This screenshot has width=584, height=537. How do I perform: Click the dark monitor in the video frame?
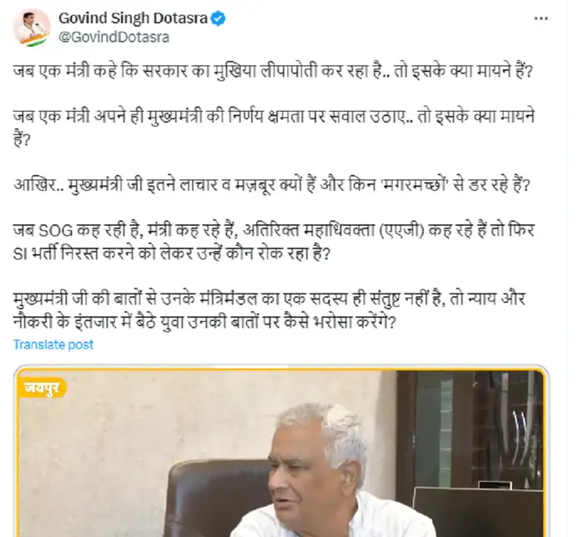(x=479, y=512)
